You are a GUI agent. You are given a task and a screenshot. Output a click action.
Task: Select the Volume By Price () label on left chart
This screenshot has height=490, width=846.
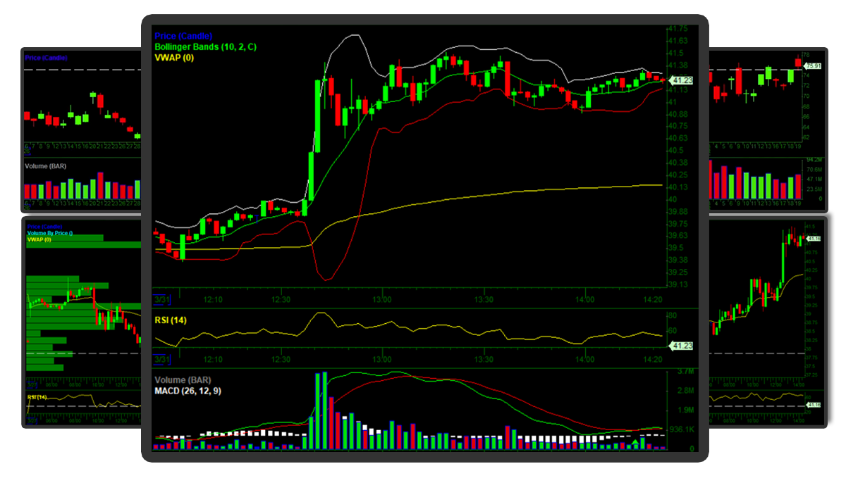click(x=49, y=233)
